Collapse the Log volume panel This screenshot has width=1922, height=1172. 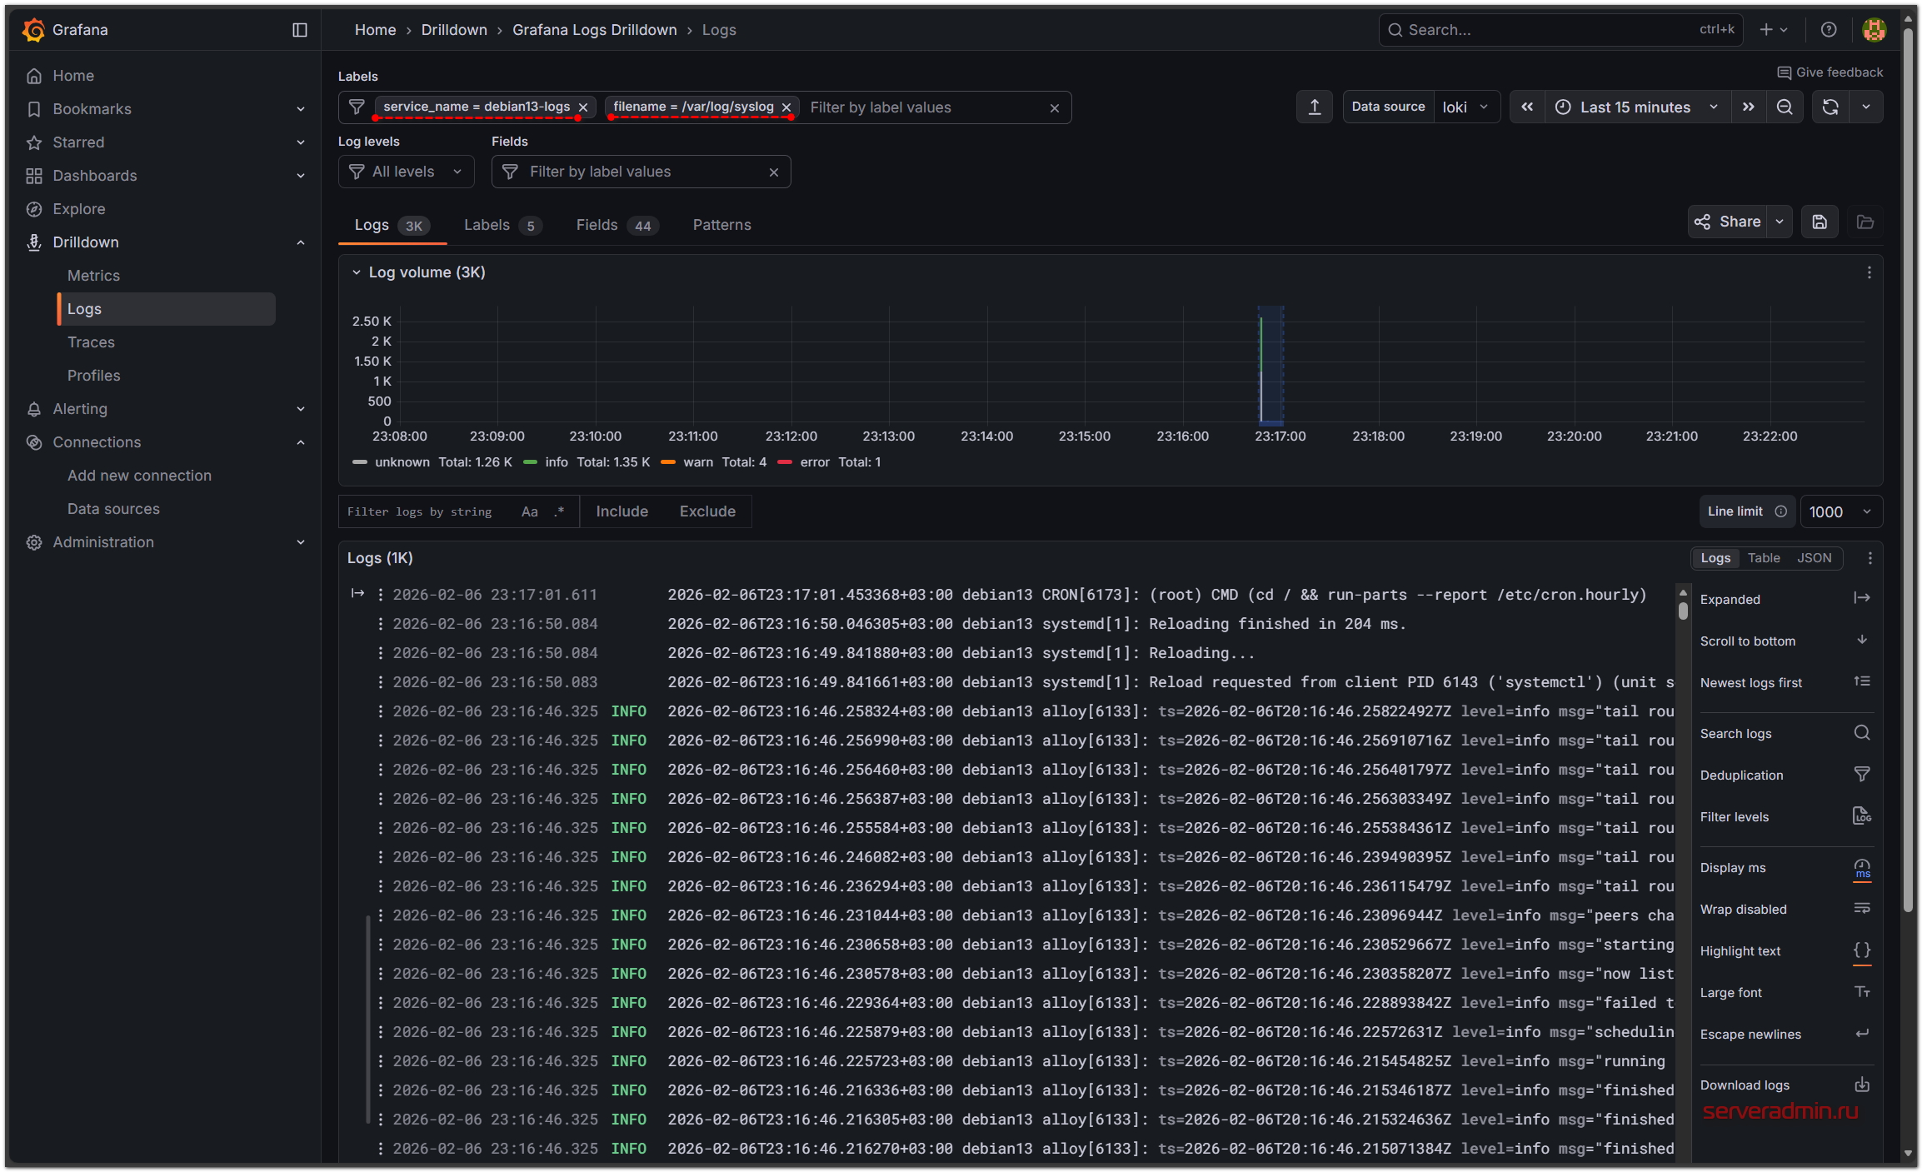pos(357,272)
